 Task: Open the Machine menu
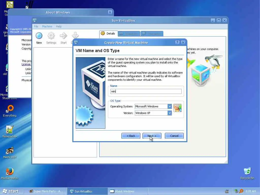click(47, 26)
